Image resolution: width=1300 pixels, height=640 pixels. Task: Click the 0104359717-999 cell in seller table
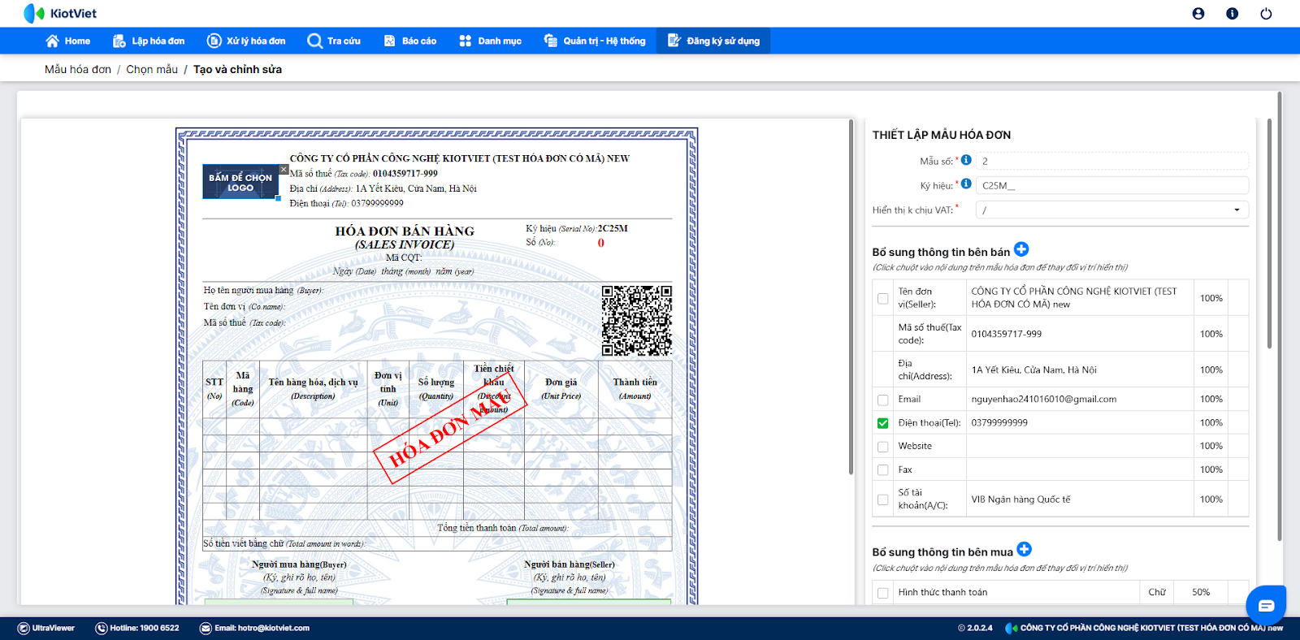pyautogui.click(x=1079, y=334)
